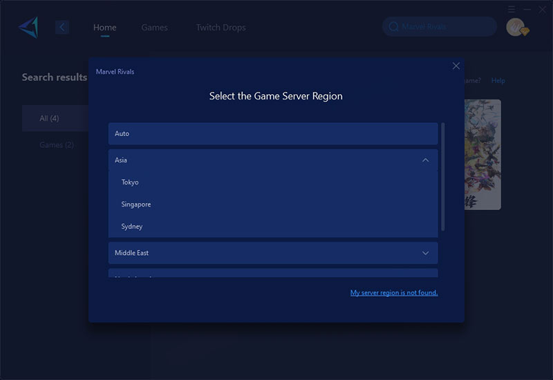The height and width of the screenshot is (380, 553).
Task: Open the hamburger menu in the title bar
Action: pyautogui.click(x=512, y=9)
